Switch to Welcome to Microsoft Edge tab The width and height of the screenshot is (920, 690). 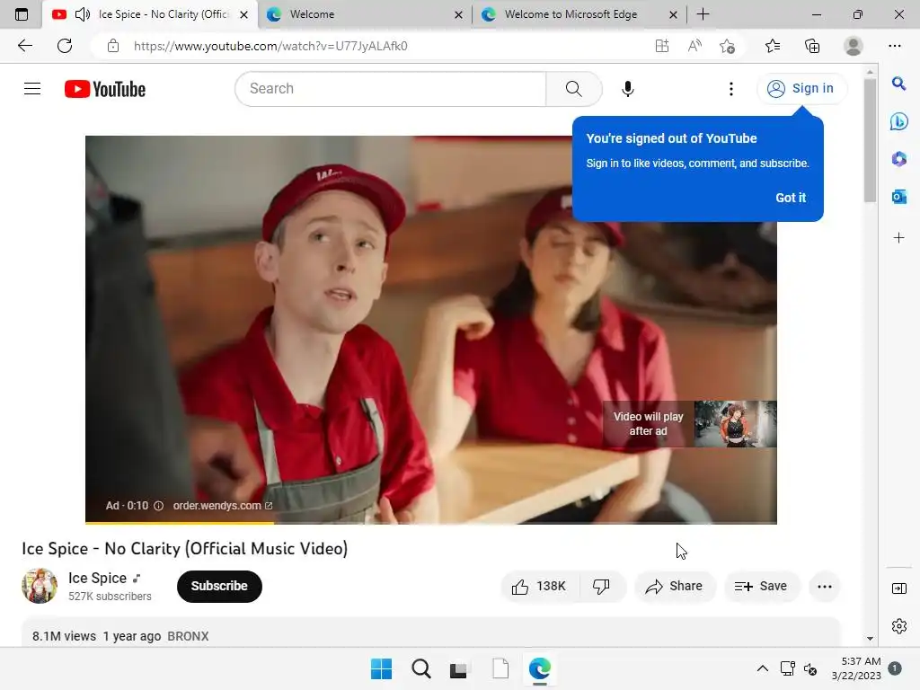(581, 14)
